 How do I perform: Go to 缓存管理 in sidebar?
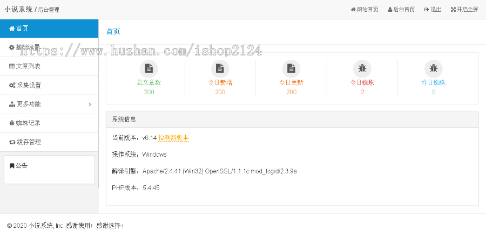49,142
